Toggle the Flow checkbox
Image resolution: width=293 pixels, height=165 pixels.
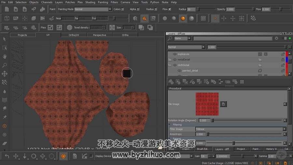pyautogui.click(x=170, y=9)
